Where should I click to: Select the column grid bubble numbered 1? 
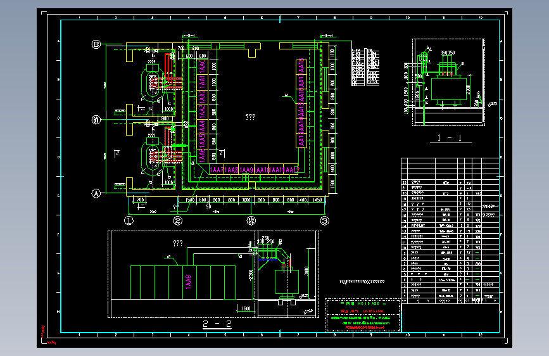pos(129,220)
